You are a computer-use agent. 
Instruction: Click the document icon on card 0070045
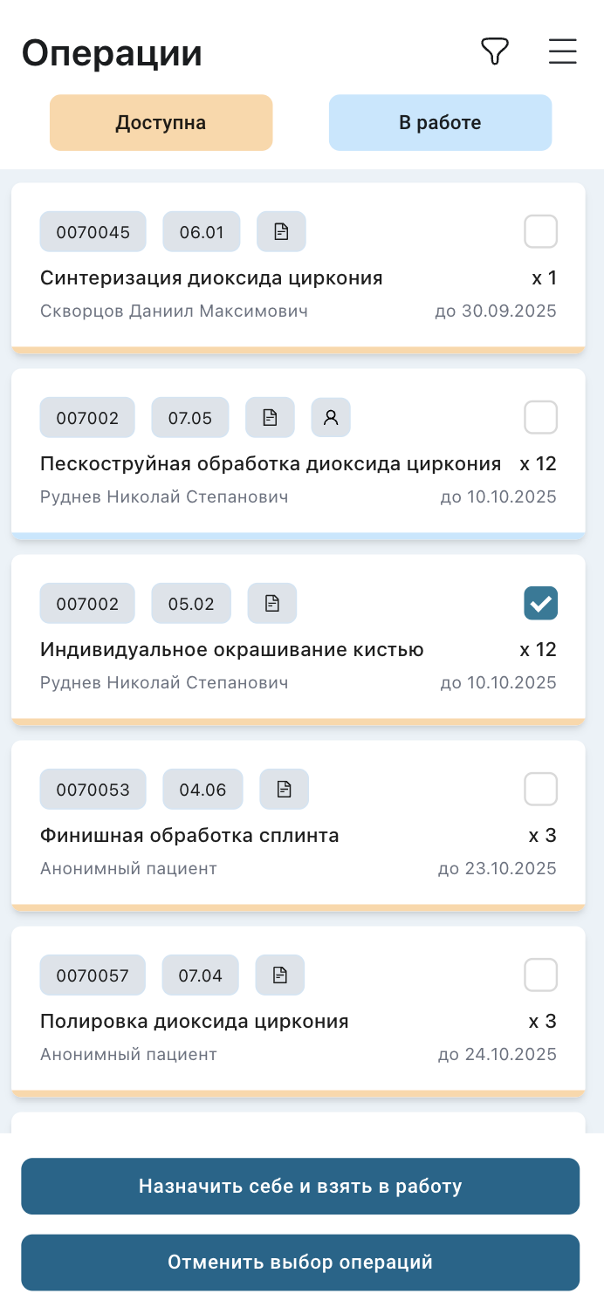(281, 231)
